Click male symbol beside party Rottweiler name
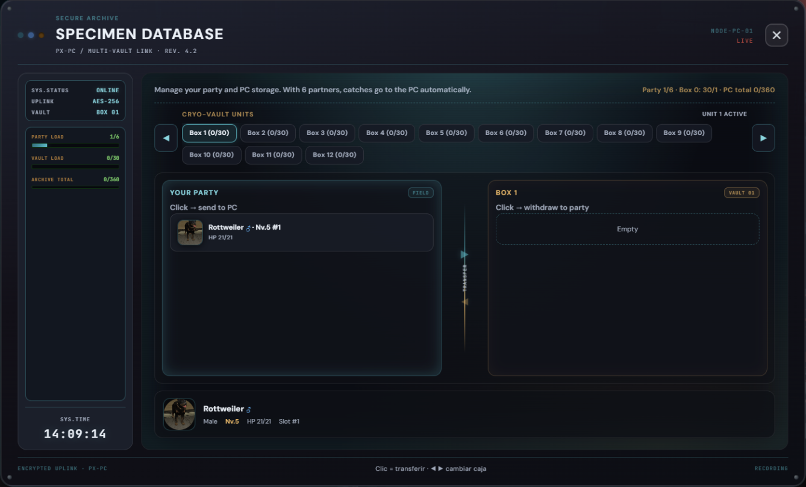This screenshot has height=487, width=806. click(248, 228)
